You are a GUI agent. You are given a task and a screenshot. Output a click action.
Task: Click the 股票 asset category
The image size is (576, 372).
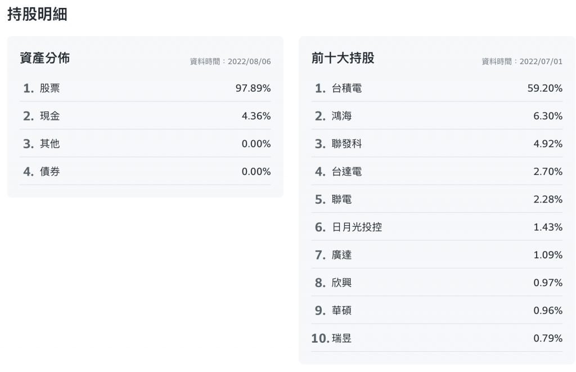point(49,88)
